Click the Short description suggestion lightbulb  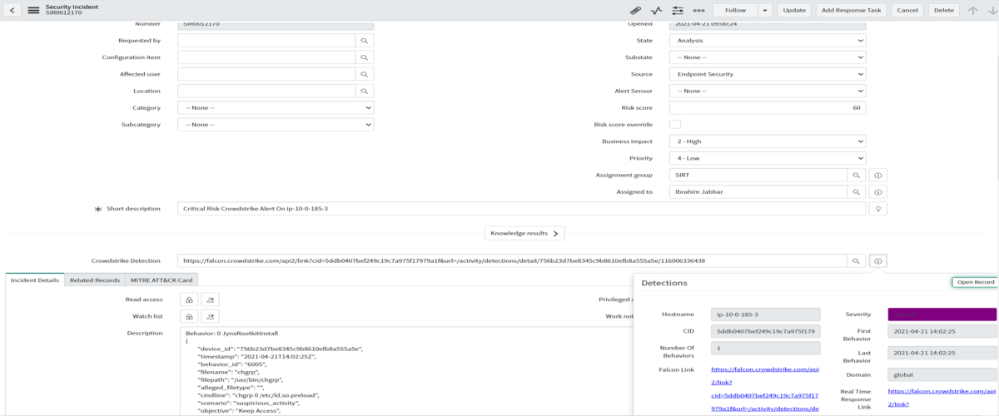[877, 208]
